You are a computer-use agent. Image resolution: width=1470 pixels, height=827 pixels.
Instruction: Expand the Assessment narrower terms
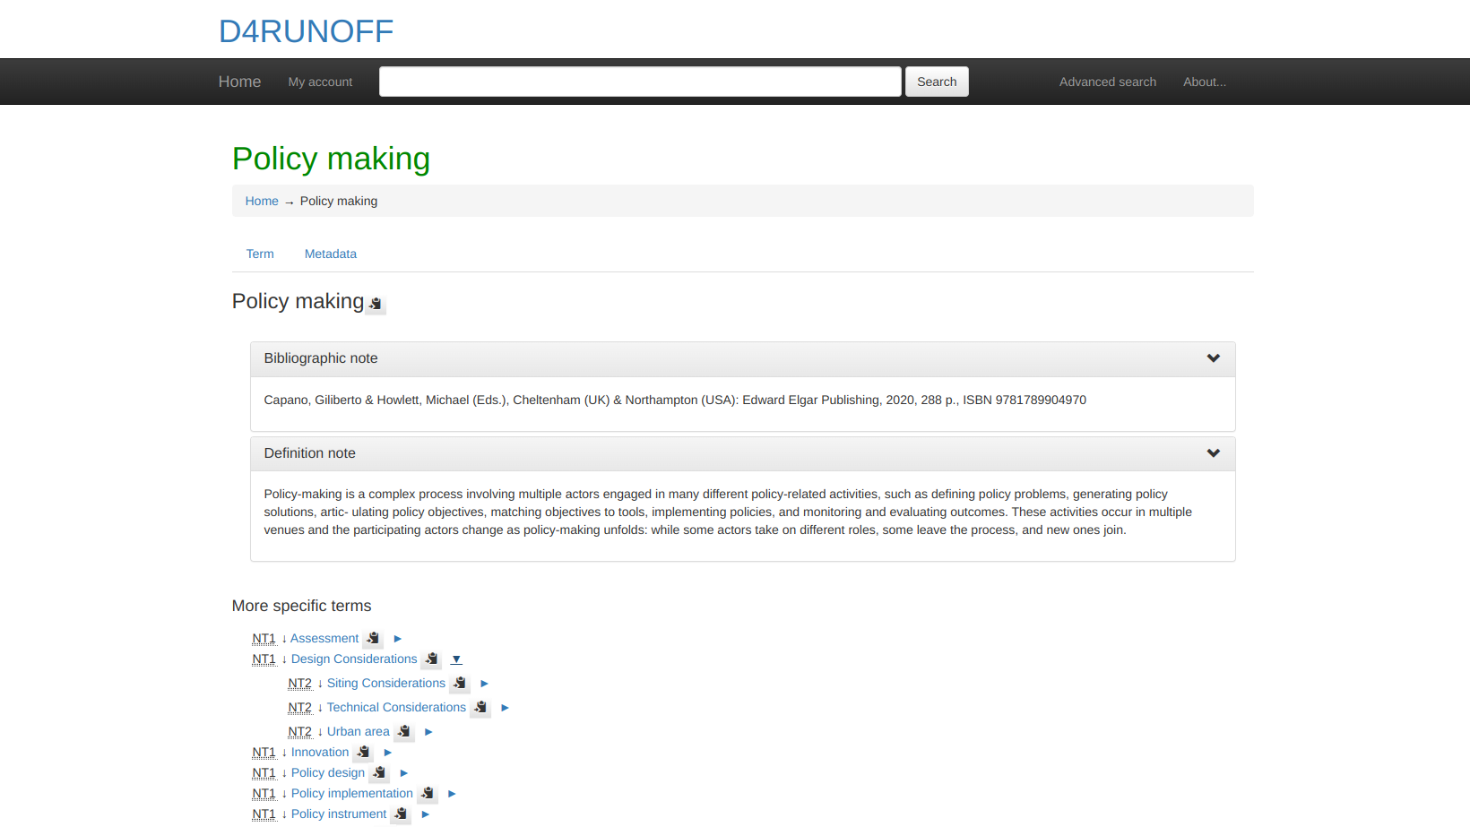(x=398, y=639)
